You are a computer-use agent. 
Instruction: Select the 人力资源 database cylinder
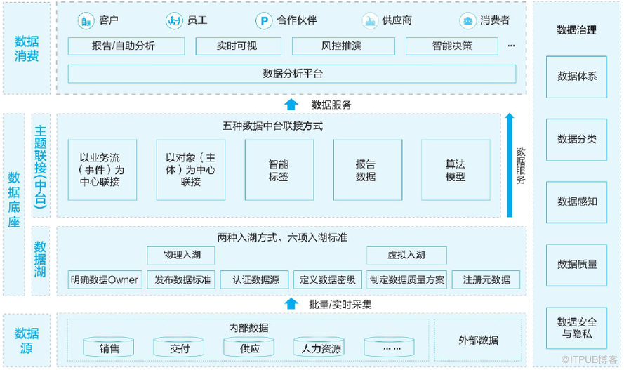pyautogui.click(x=319, y=347)
